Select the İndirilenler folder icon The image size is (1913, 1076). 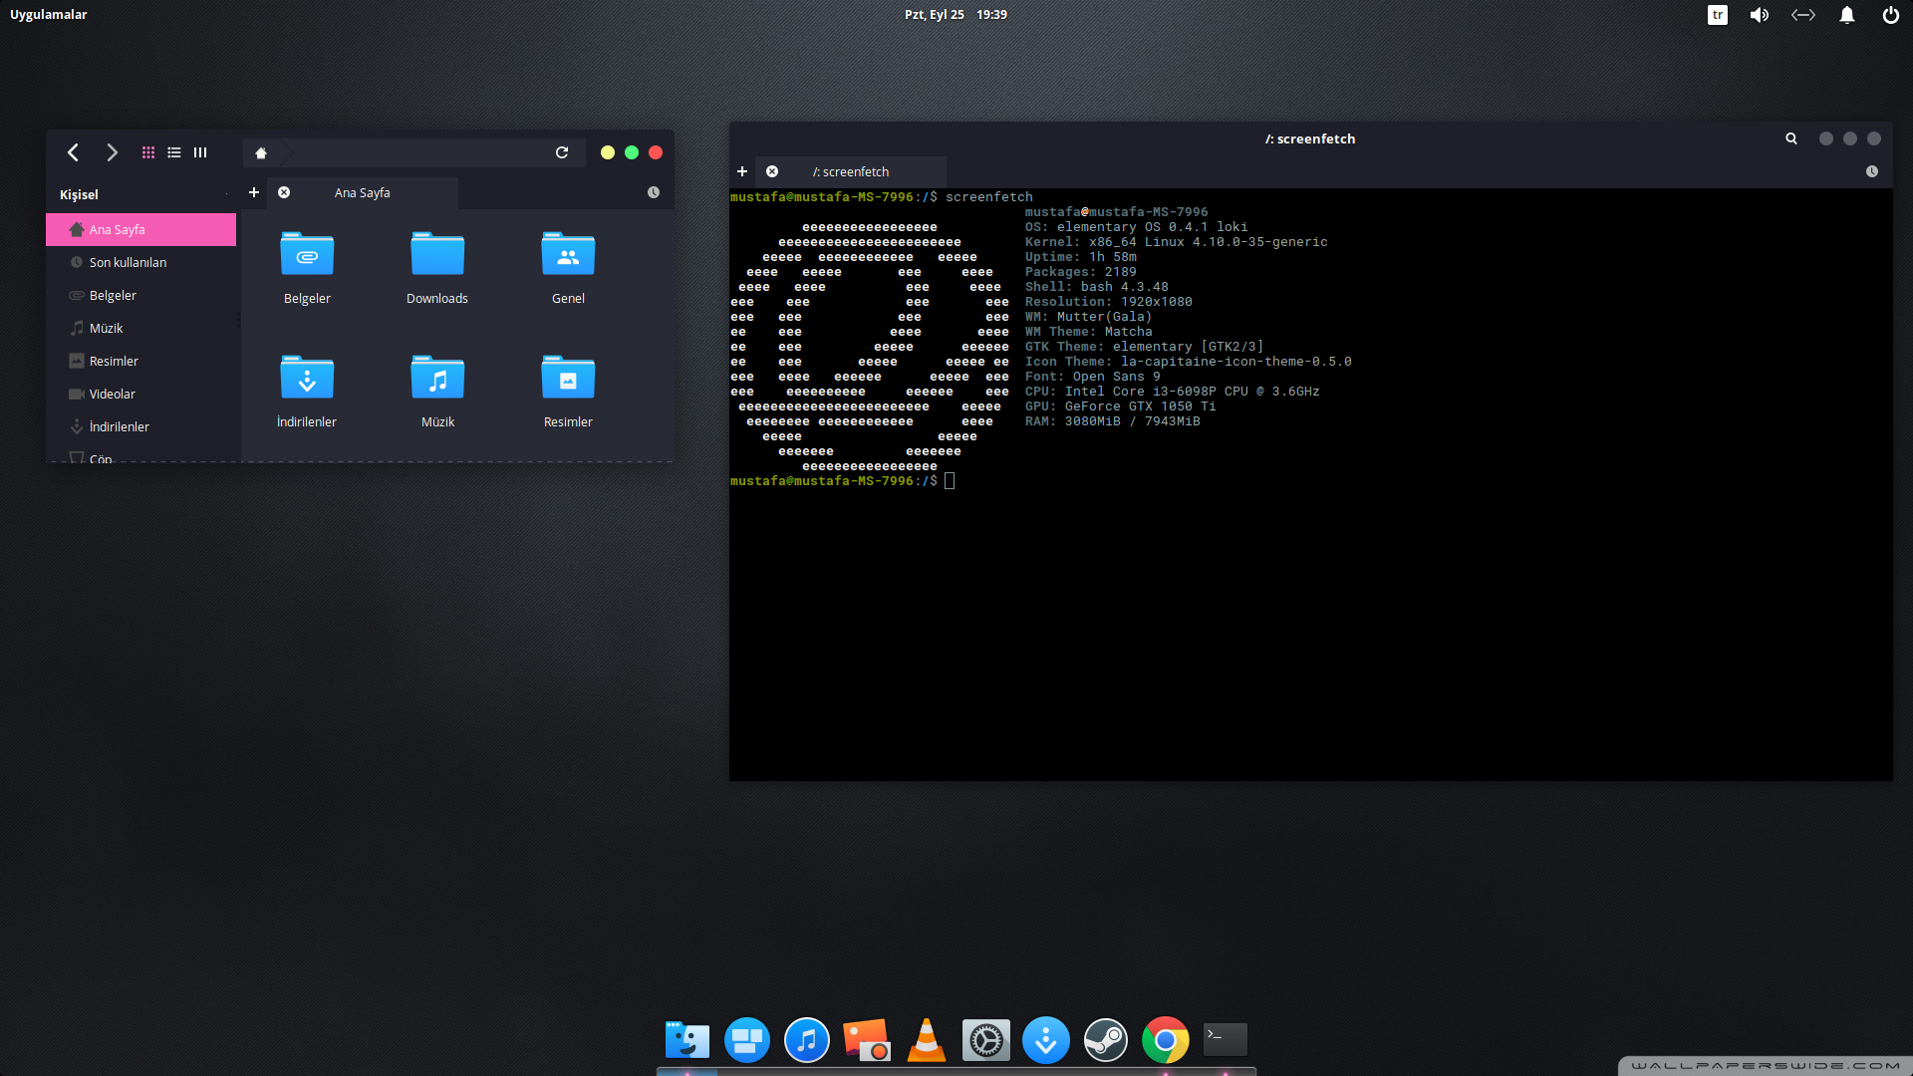[307, 378]
